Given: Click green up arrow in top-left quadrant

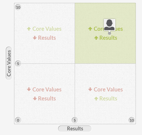Looking at the screenshot, I should 29,29.
